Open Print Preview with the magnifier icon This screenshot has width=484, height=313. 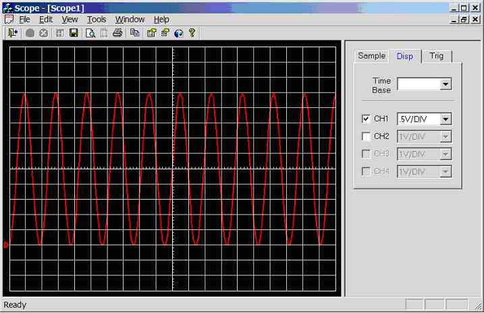90,32
